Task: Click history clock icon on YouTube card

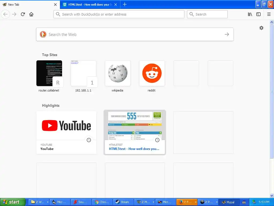Action: (x=89, y=140)
